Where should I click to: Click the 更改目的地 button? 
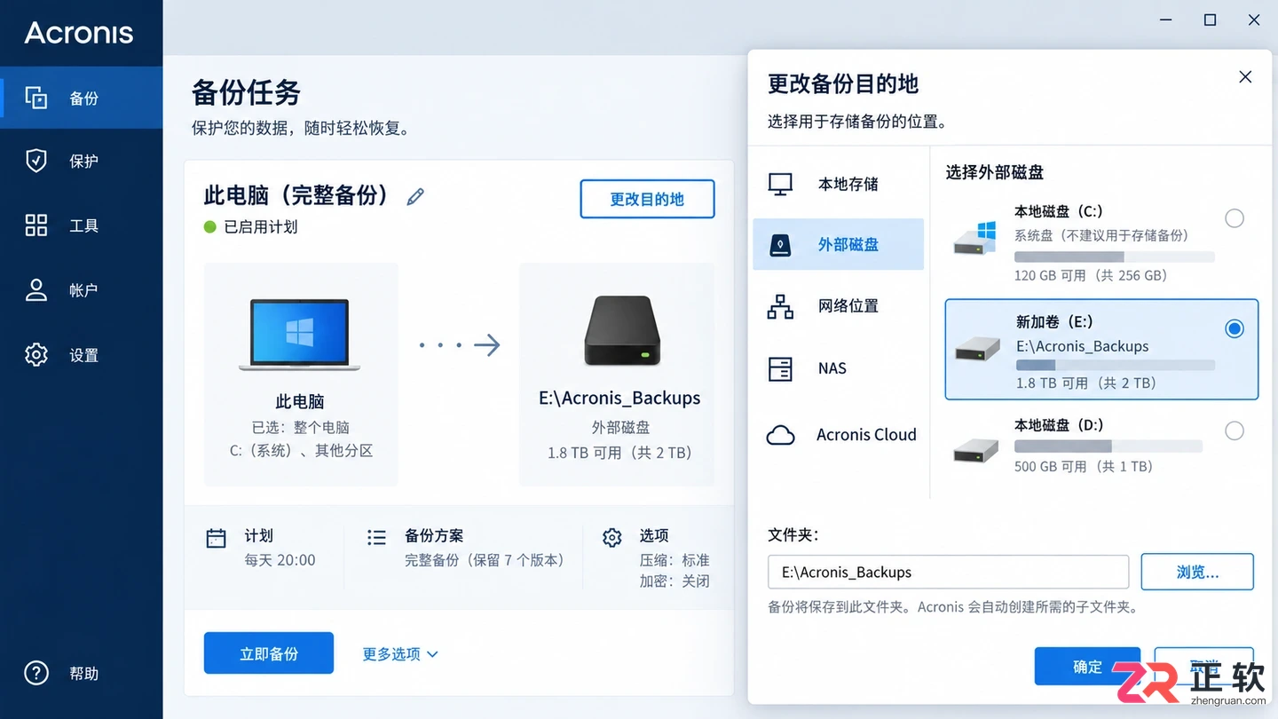pos(647,199)
